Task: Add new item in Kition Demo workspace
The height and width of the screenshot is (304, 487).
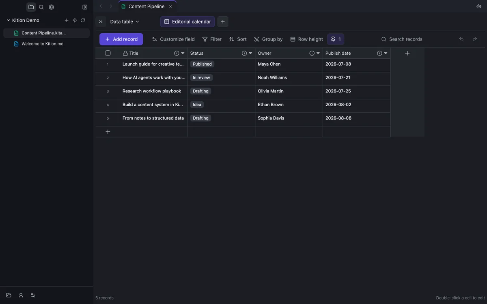Action: pyautogui.click(x=67, y=20)
